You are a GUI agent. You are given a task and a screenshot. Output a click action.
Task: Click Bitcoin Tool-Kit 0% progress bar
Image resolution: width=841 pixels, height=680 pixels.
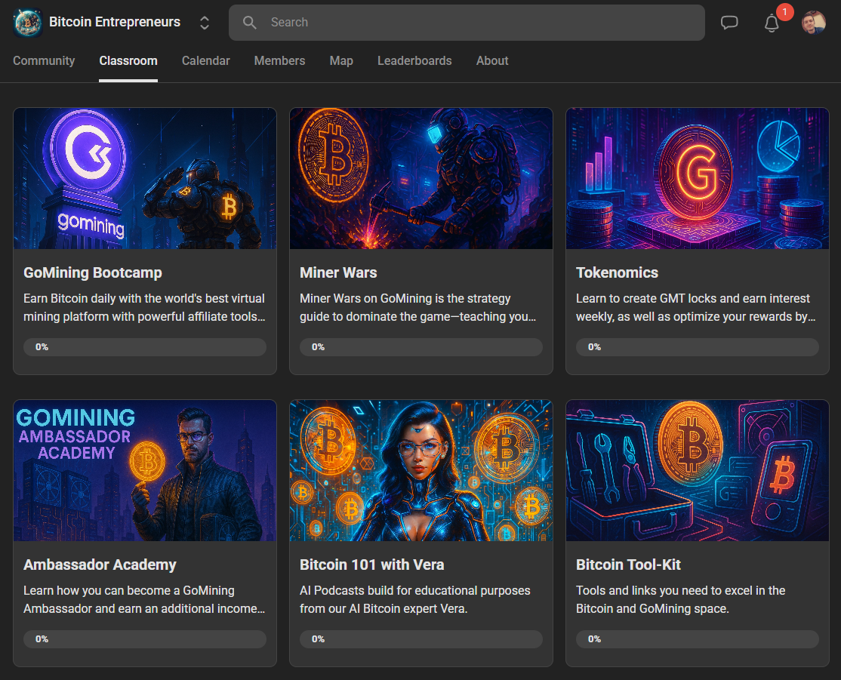[x=698, y=638]
